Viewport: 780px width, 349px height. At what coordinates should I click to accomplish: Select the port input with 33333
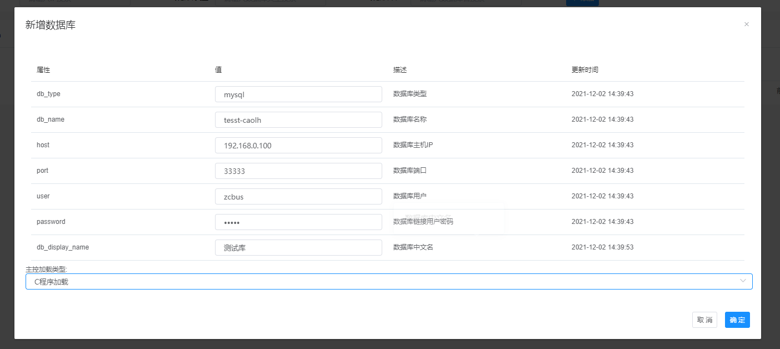pos(298,171)
